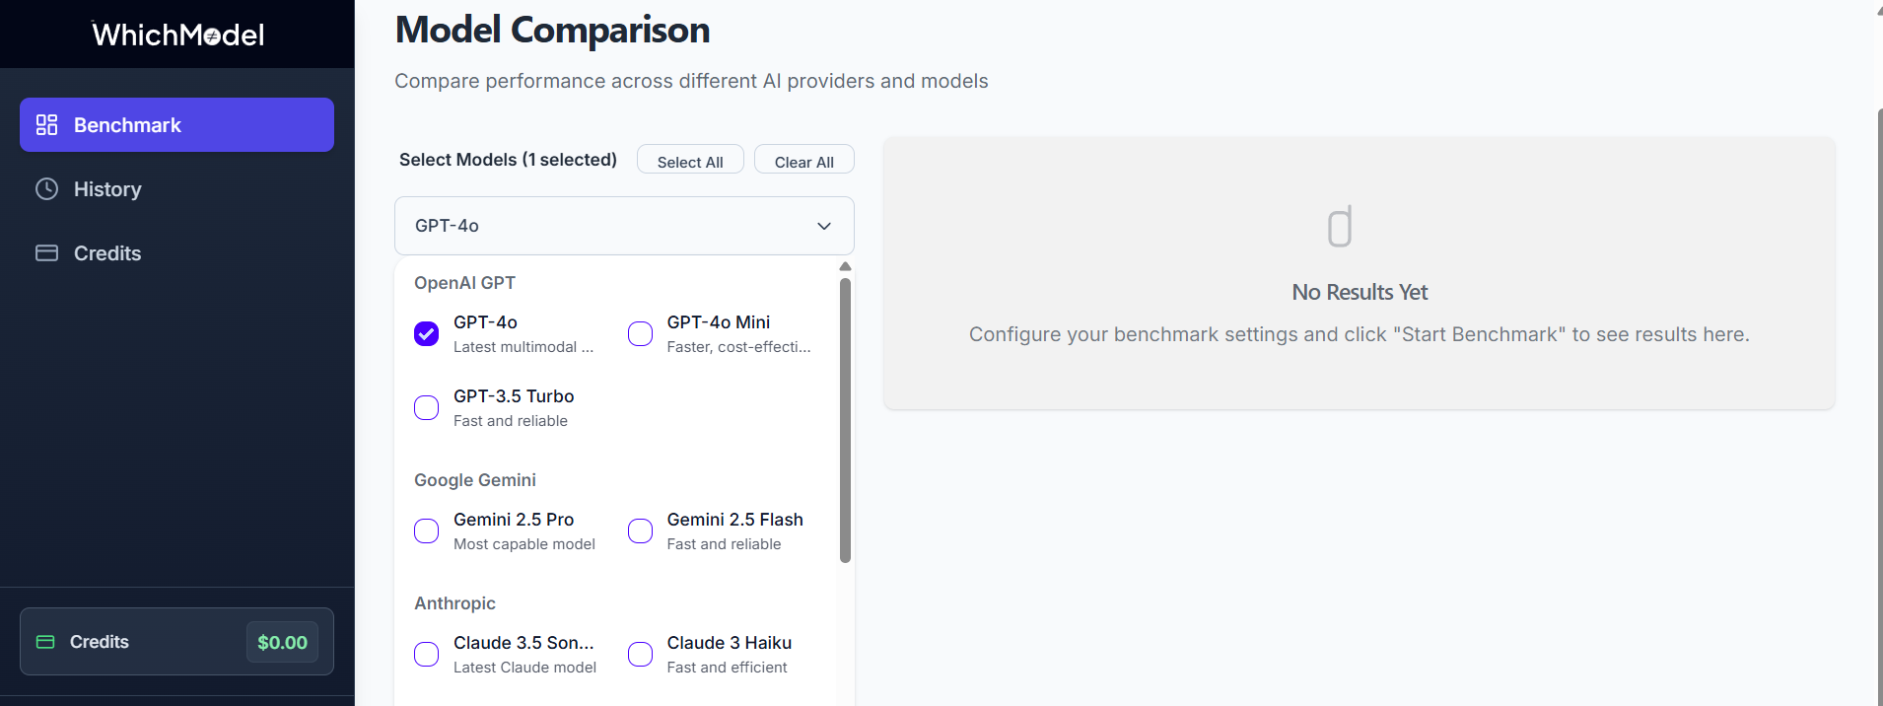The height and width of the screenshot is (706, 1883).
Task: Tick the GPT-3.5 Turbo checkbox
Action: coord(427,408)
